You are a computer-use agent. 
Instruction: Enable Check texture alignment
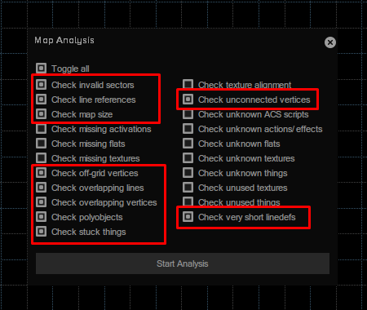(188, 85)
